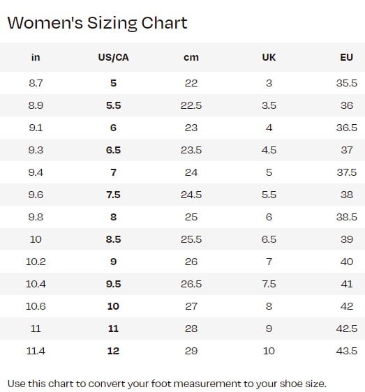Screen dimensions: 365x392
Task: Select US/CA size 7.5 cell
Action: pyautogui.click(x=113, y=195)
